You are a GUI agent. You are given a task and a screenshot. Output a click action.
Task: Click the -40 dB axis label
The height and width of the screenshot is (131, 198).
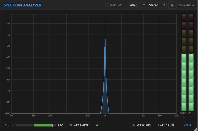point(8,57)
